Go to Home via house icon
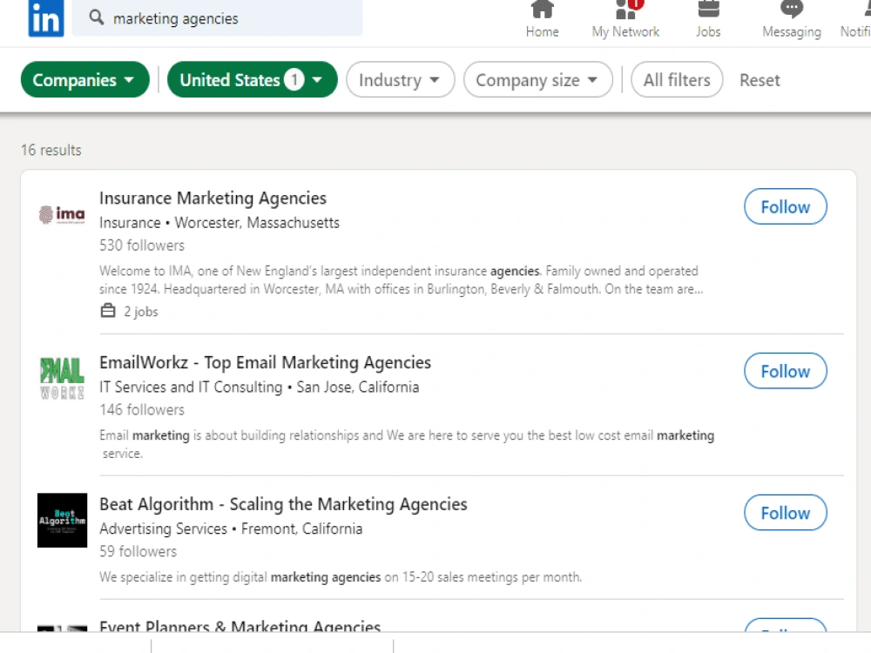 [542, 10]
